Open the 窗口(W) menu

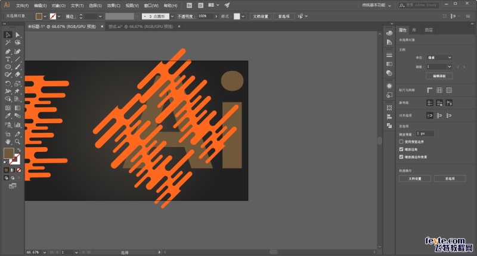tap(151, 5)
